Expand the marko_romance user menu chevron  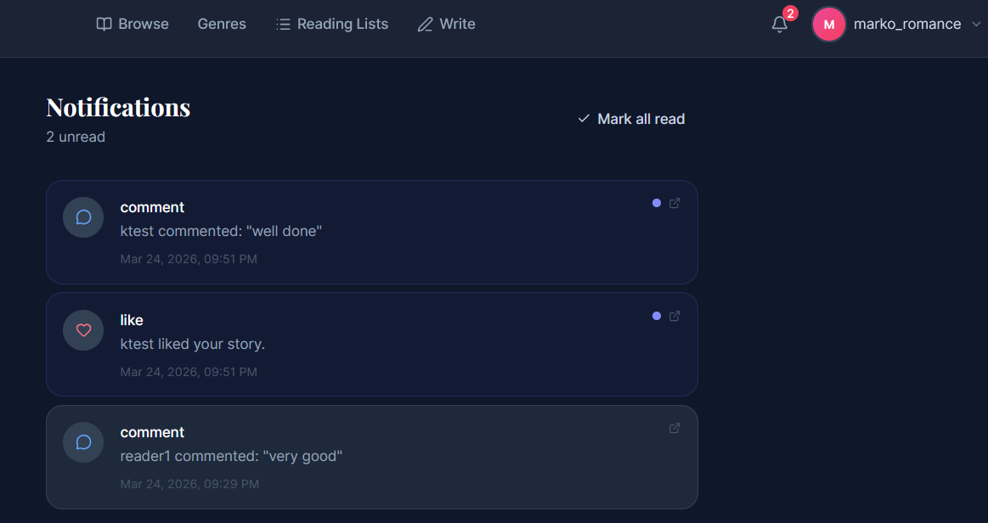tap(977, 25)
